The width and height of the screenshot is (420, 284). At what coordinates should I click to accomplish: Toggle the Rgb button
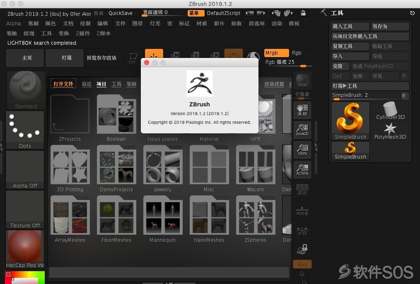[x=297, y=53]
